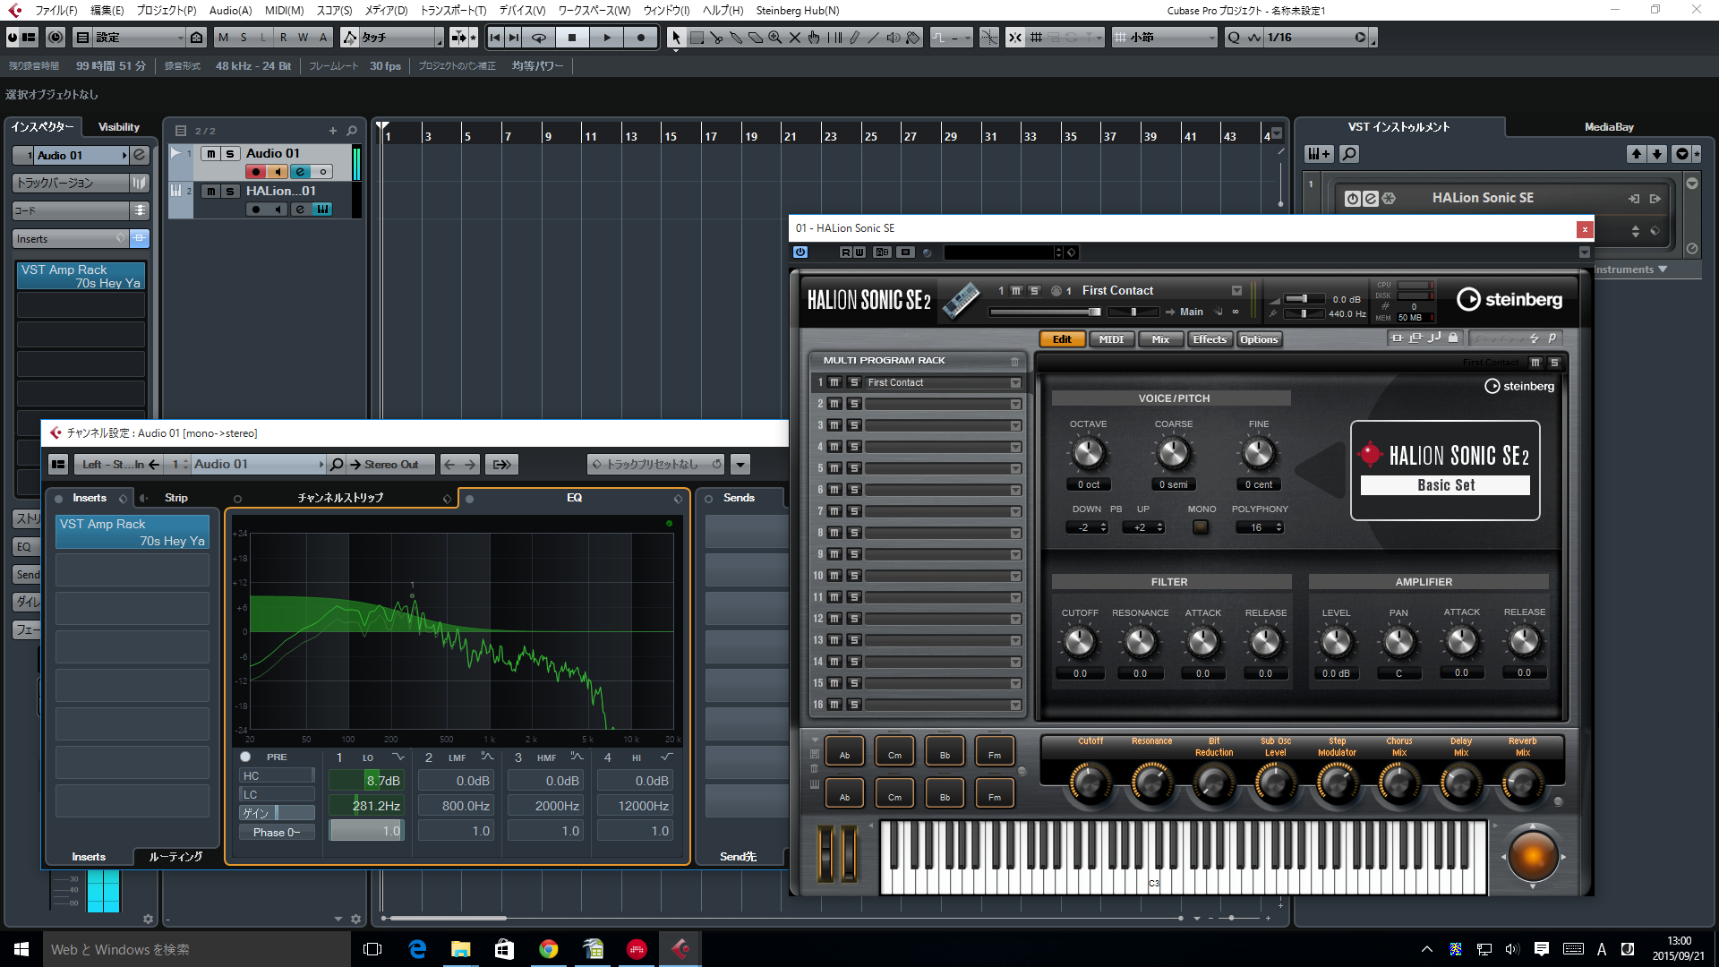
Task: Switch to the Visibility tab
Action: [x=119, y=127]
